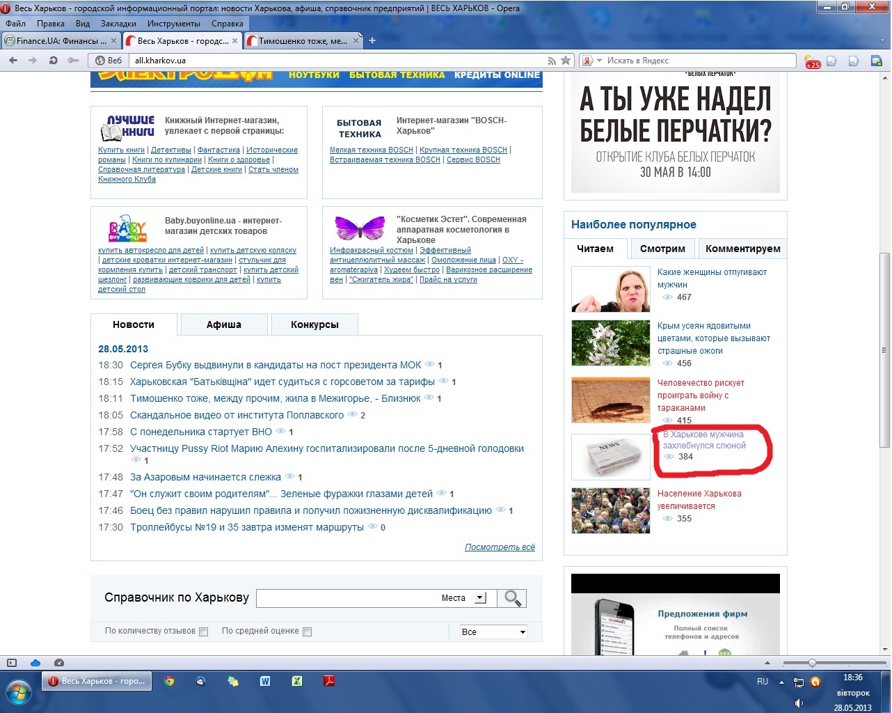Switch to the Смотрим tab
Viewport: 892px width, 713px height.
tap(662, 249)
